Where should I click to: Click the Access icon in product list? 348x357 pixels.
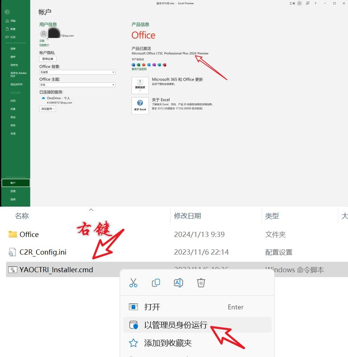coord(165,65)
